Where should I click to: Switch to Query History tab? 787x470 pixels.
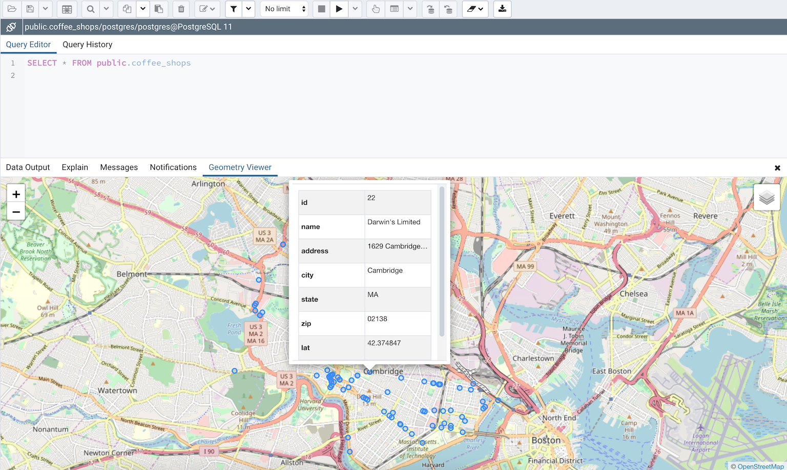(88, 45)
